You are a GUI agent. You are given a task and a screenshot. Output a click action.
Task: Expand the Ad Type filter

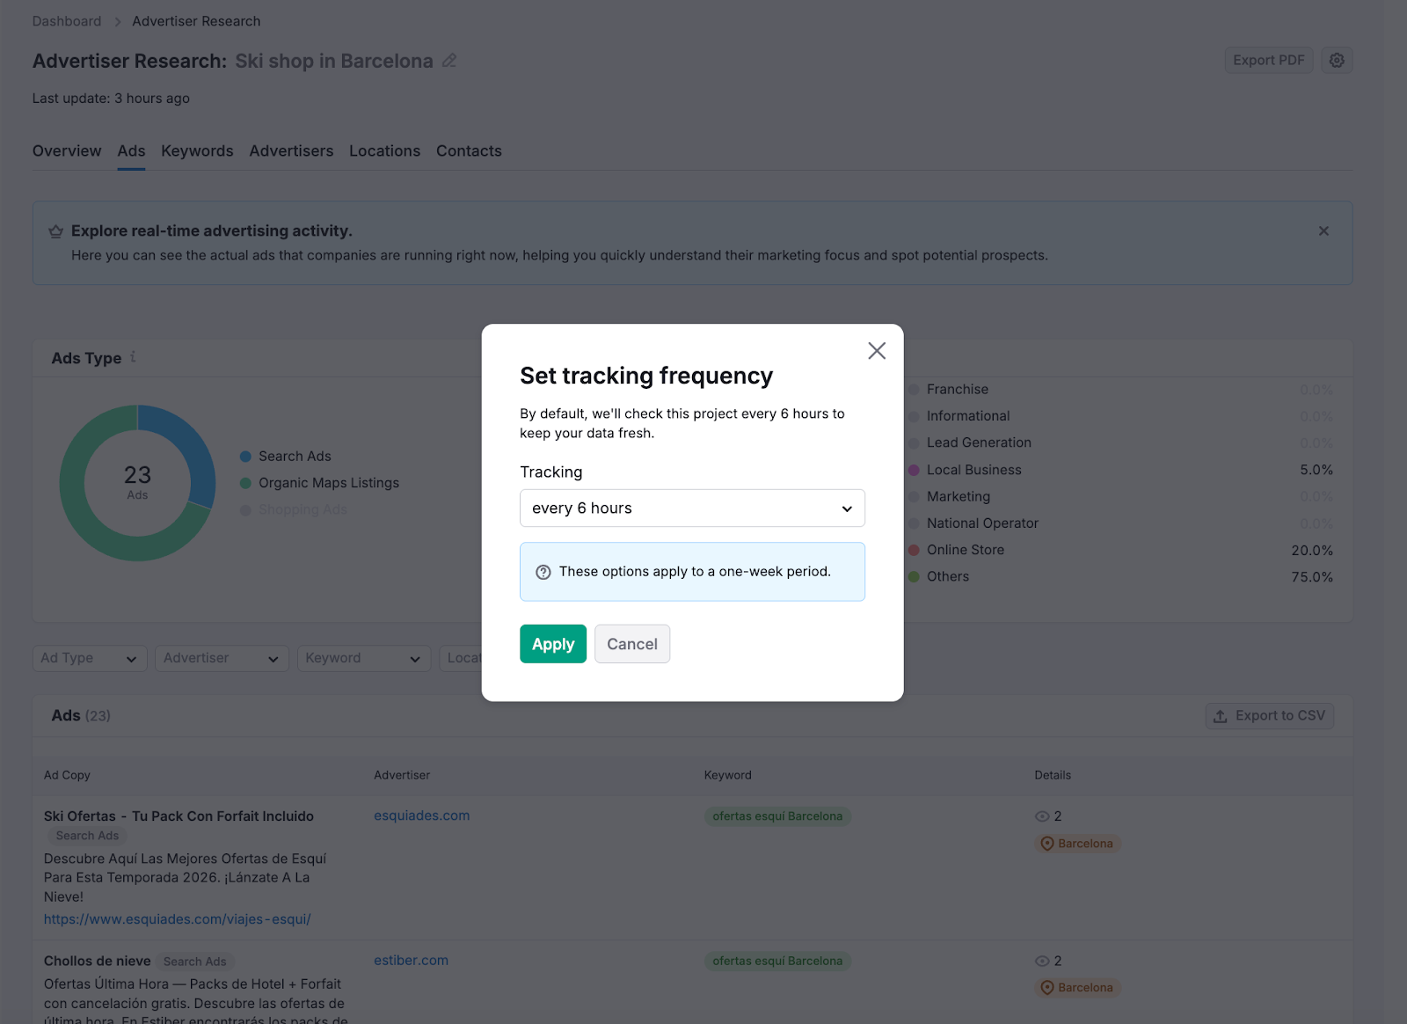[x=89, y=658]
